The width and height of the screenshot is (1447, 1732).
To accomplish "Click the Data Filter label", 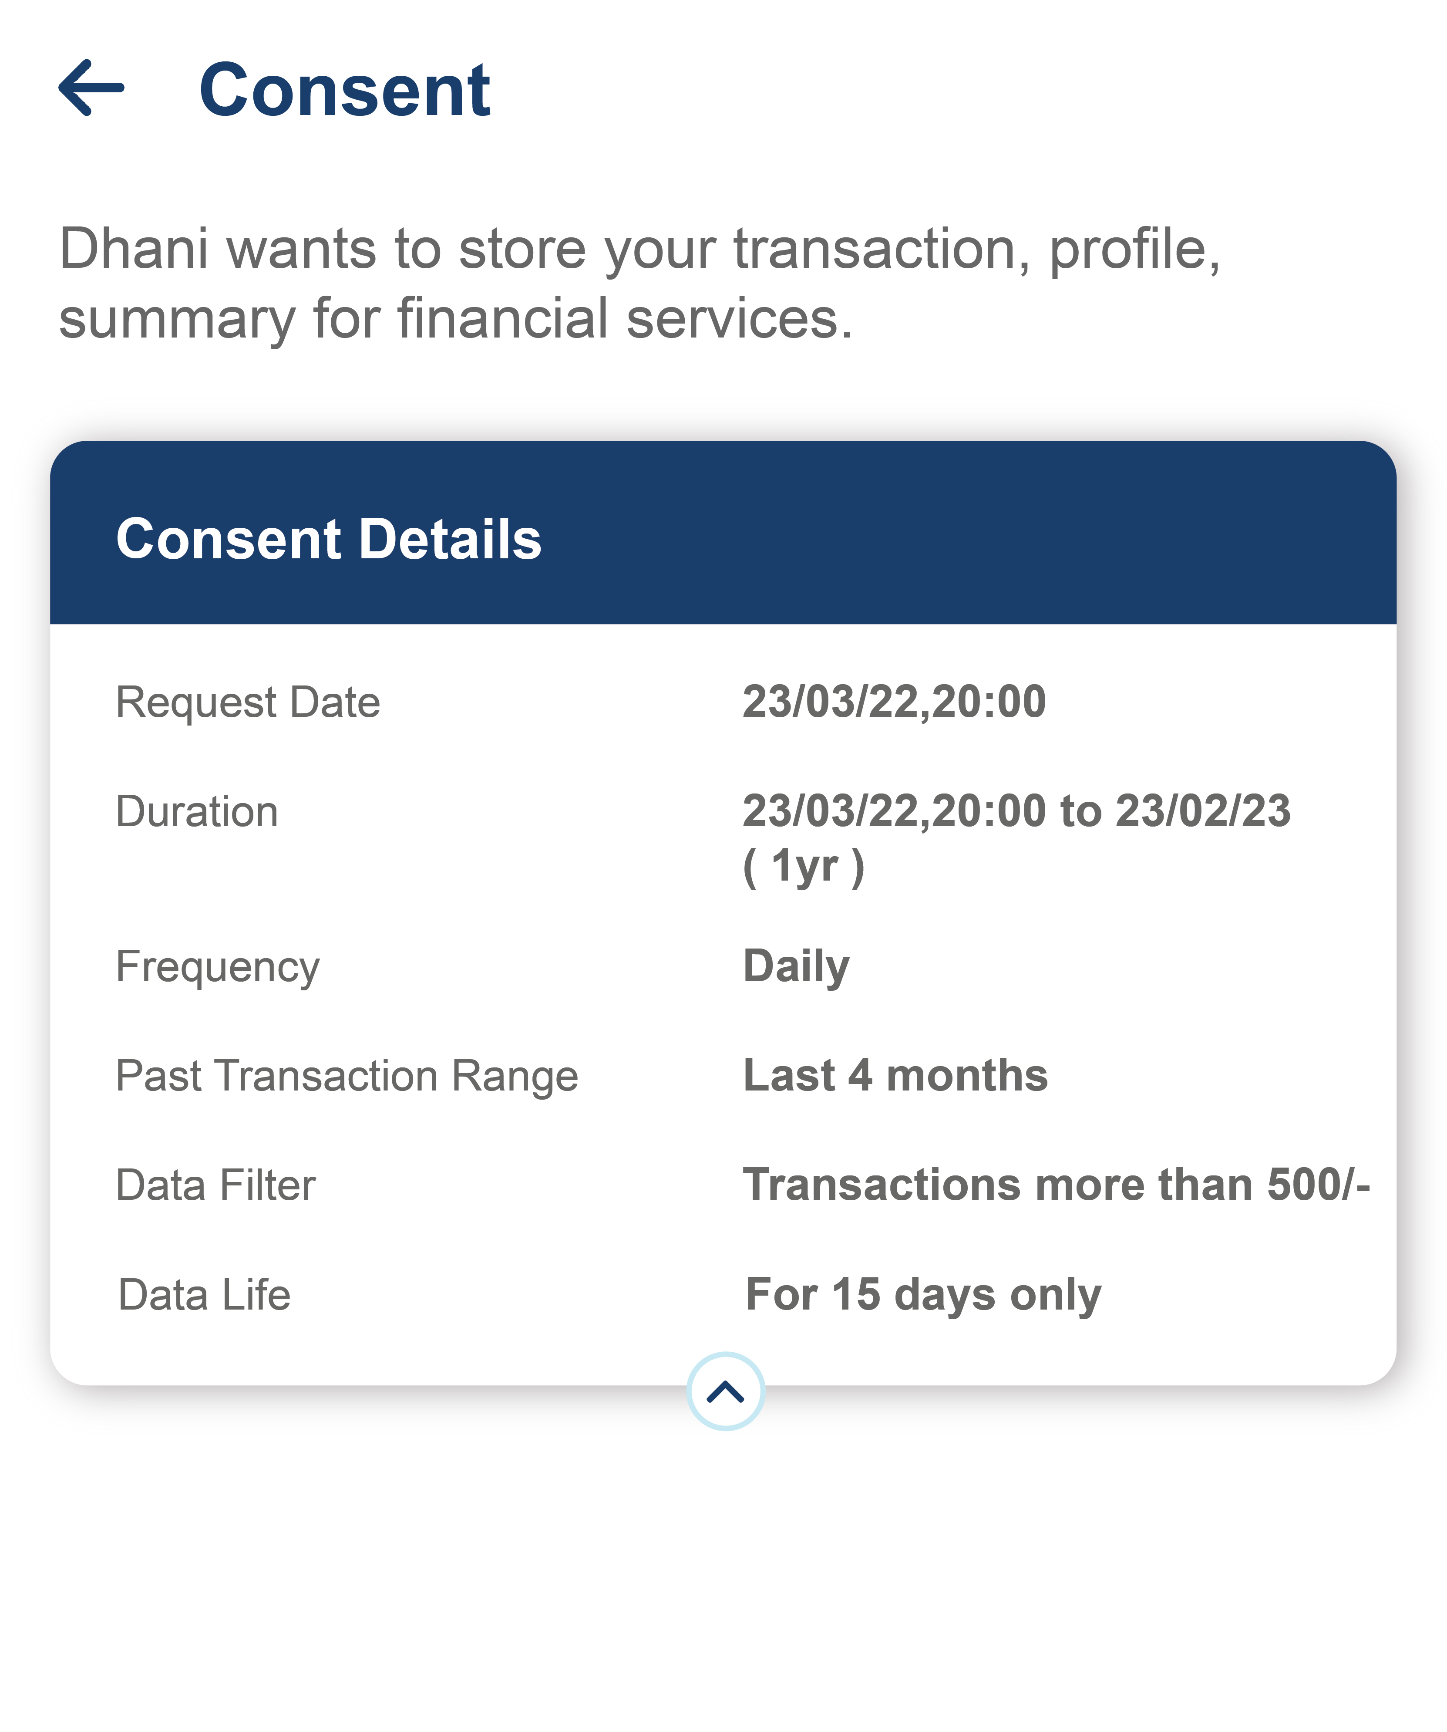I will click(215, 1185).
